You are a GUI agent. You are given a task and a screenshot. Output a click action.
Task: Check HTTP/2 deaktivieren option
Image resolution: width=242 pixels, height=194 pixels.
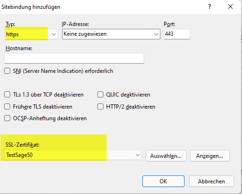(100, 107)
